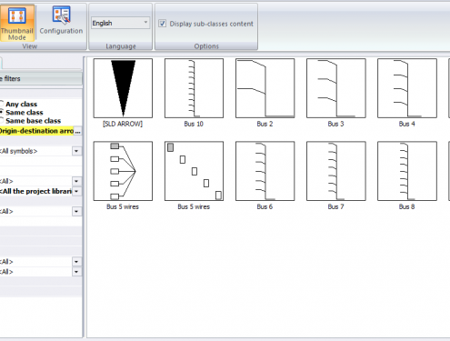Select Bus 5 wires thumbnail with diagonal boxes
This screenshot has height=341, width=450.
point(194,171)
